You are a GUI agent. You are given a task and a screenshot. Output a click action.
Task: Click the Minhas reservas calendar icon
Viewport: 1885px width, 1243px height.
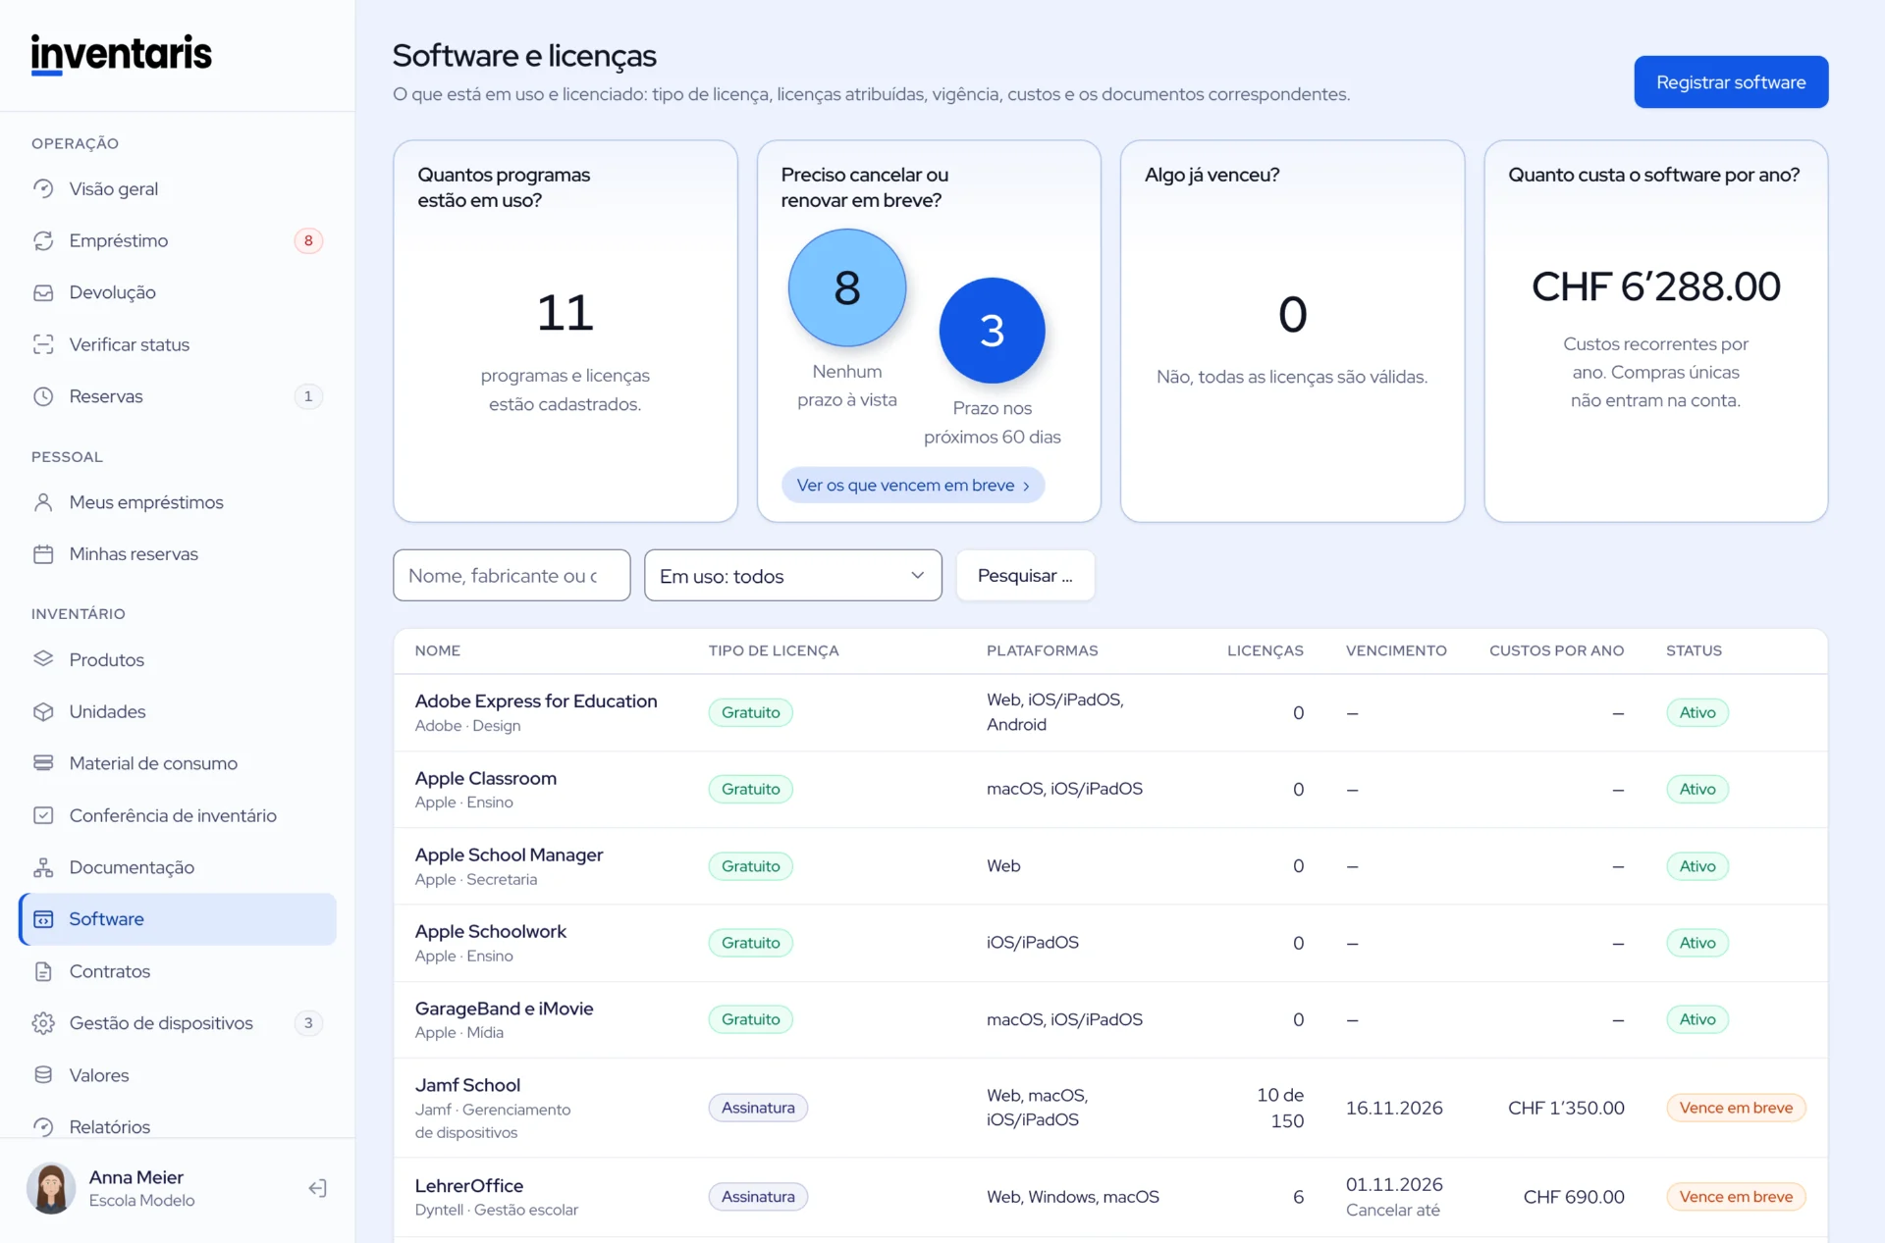coord(43,554)
